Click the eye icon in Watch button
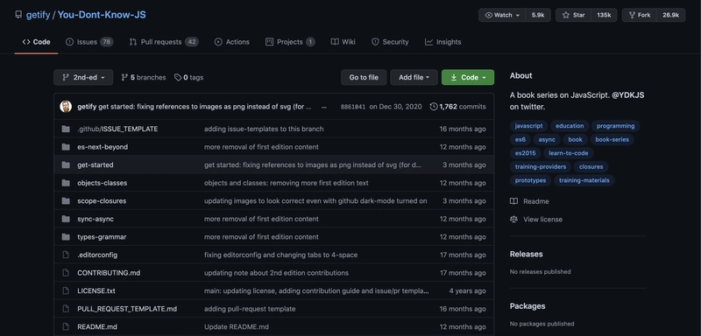This screenshot has height=336, width=701. 489,15
